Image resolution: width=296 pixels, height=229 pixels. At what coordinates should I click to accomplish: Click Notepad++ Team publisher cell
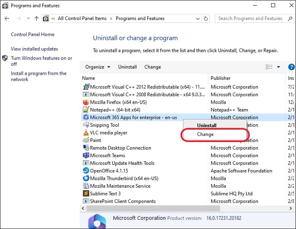click(x=229, y=110)
